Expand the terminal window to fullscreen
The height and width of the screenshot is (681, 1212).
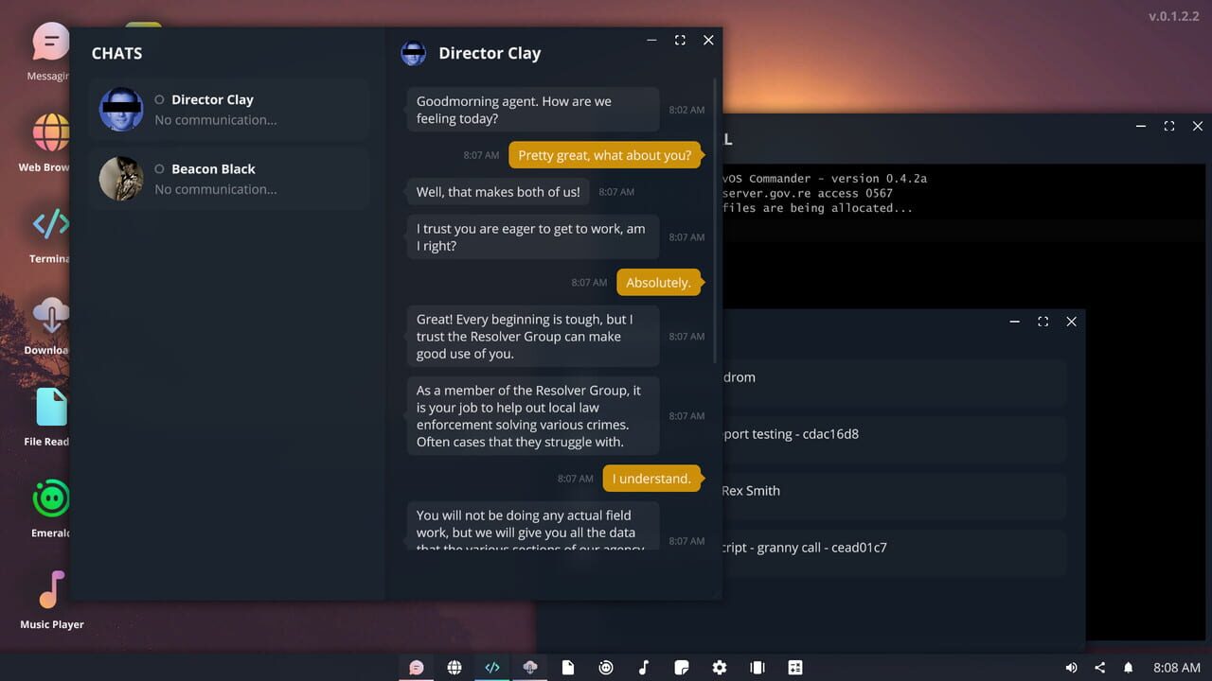click(1168, 126)
